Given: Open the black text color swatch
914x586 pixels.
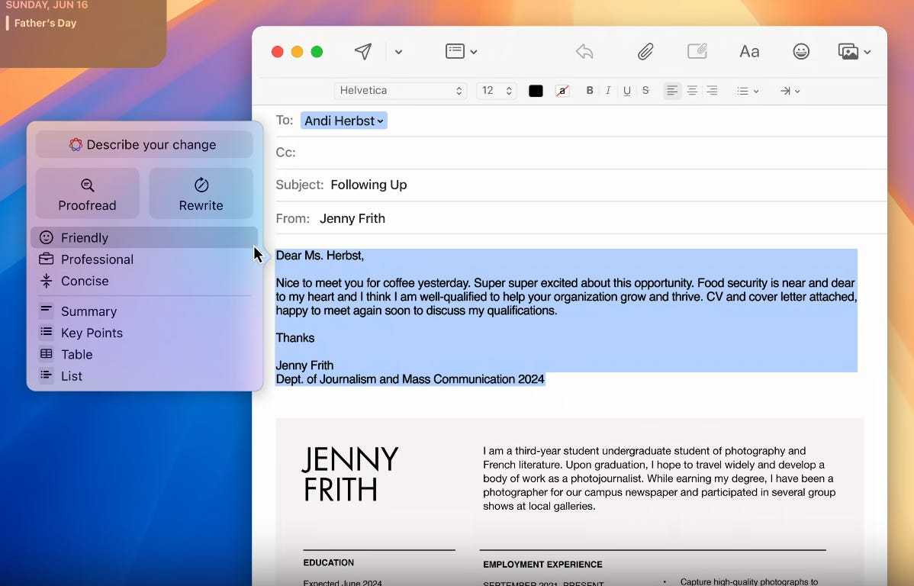Looking at the screenshot, I should pos(536,91).
